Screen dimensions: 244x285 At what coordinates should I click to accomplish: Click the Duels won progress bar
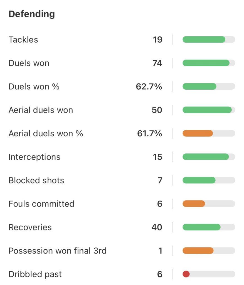(x=206, y=63)
